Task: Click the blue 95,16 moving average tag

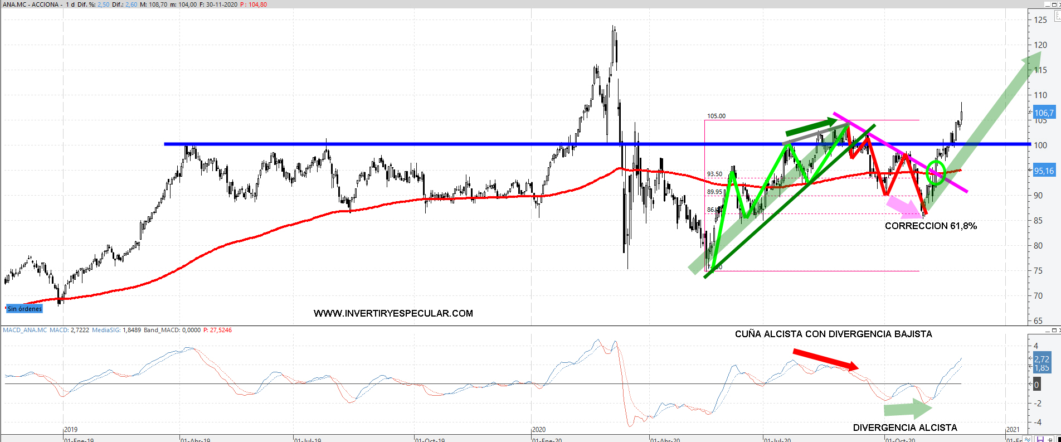Action: pos(1044,171)
